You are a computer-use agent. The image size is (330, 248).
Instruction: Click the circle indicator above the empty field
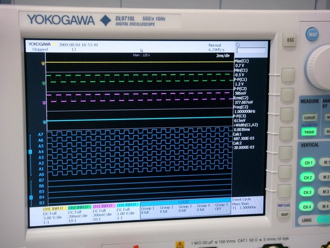coord(237,44)
